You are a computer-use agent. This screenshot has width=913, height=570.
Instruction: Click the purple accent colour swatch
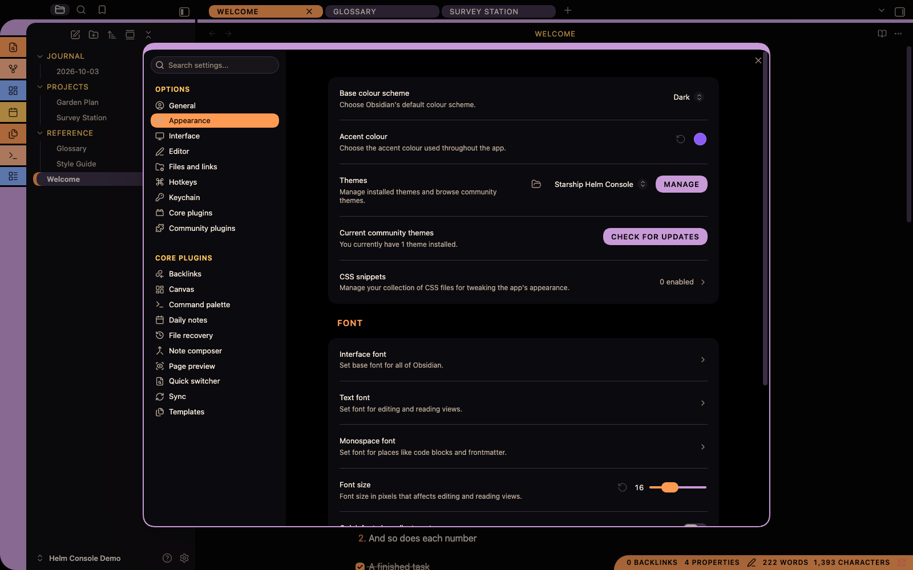(x=700, y=139)
